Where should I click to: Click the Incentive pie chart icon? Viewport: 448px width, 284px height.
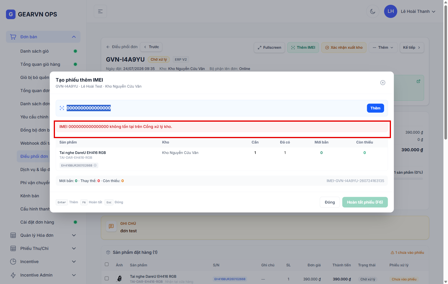[x=13, y=262]
